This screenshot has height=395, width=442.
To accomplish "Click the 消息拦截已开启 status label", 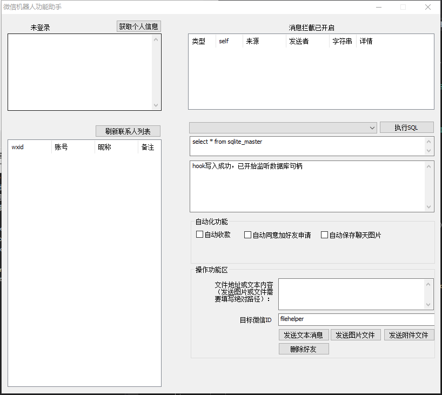I will tap(311, 28).
